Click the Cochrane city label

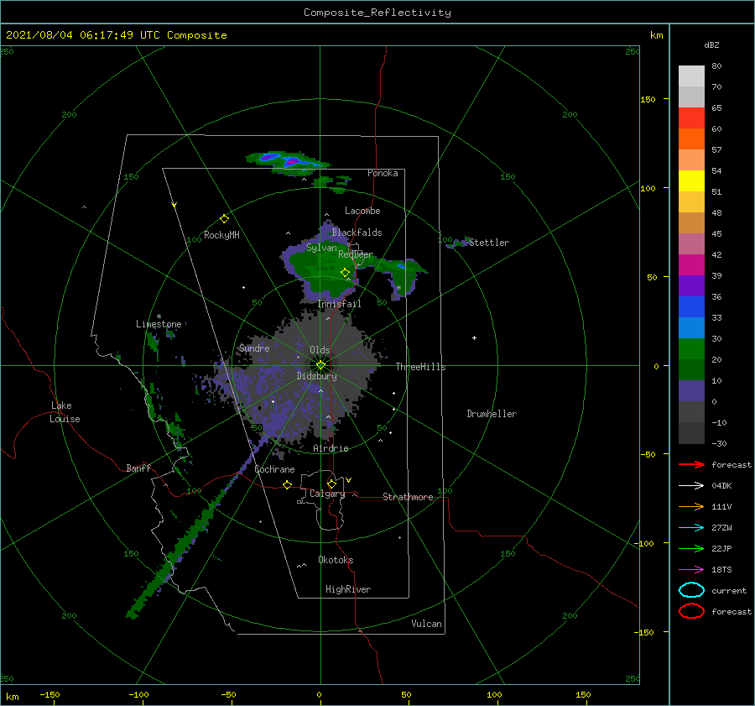click(x=274, y=469)
